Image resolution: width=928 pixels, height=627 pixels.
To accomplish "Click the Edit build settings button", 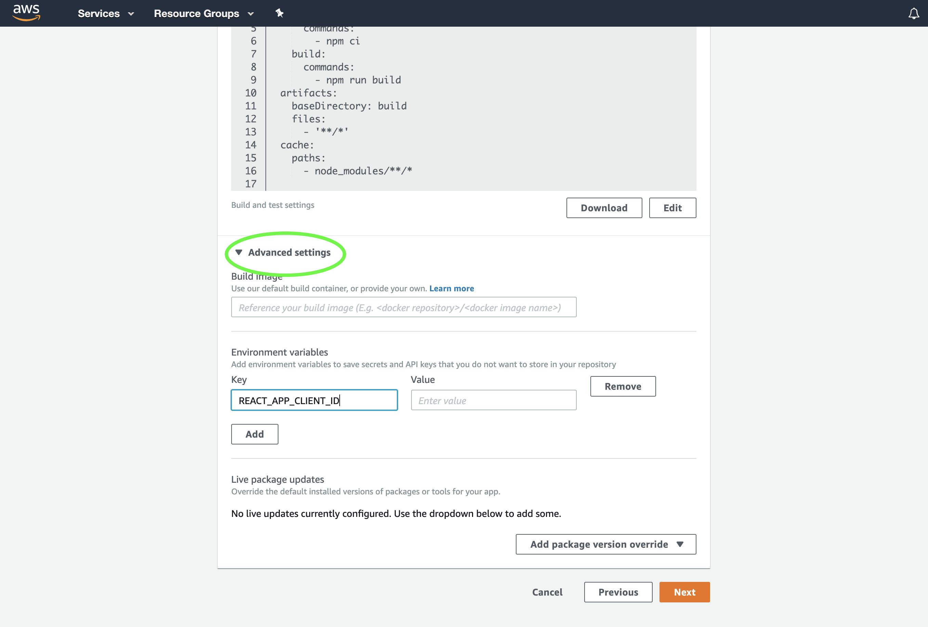I will click(672, 208).
